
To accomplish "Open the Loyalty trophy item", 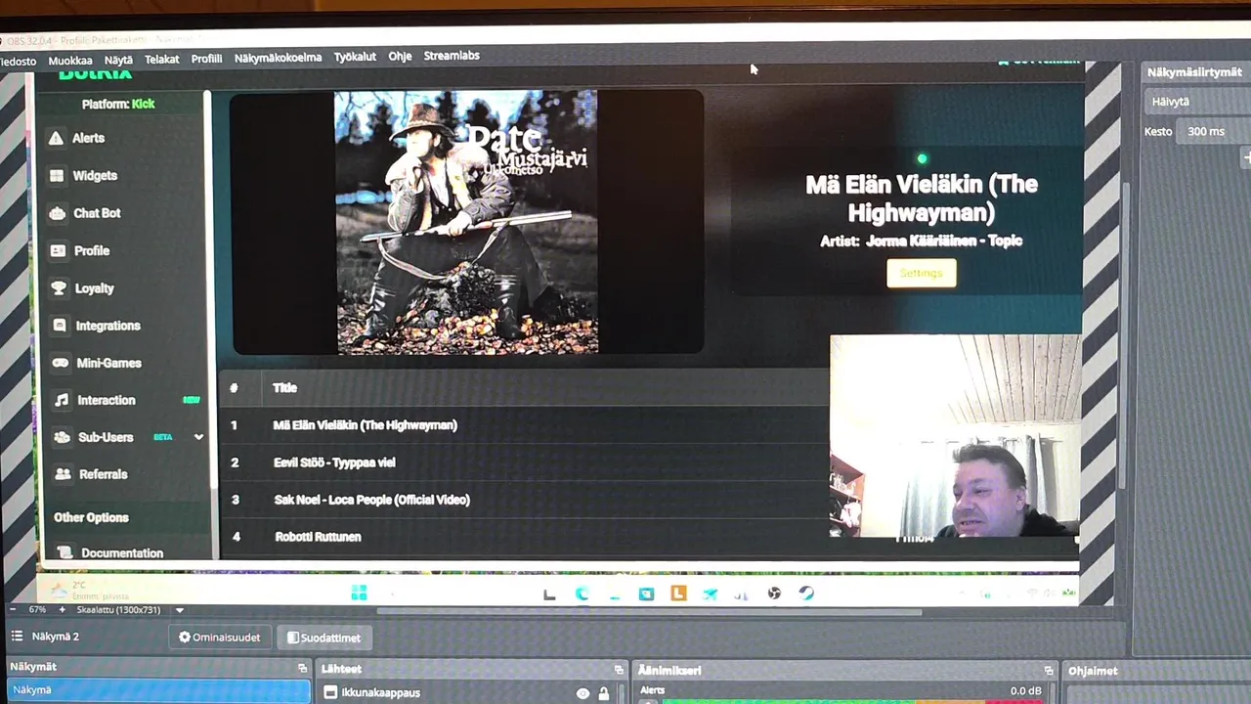I will (60, 288).
